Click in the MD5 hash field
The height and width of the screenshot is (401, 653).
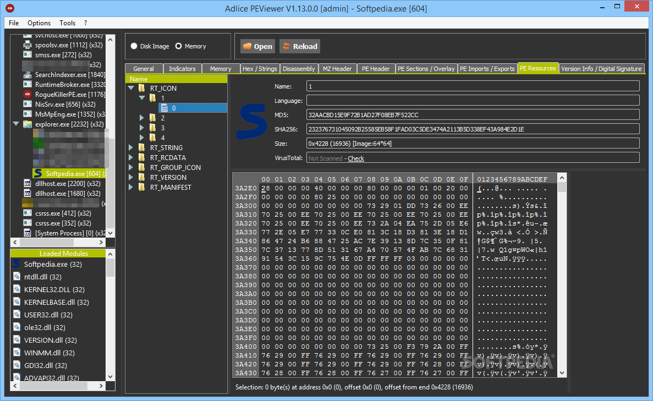point(473,115)
